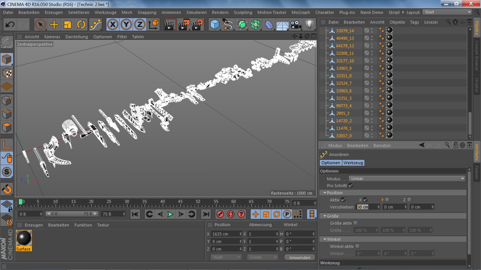Add a camera object from toolbar
The image size is (481, 270).
pyautogui.click(x=296, y=24)
